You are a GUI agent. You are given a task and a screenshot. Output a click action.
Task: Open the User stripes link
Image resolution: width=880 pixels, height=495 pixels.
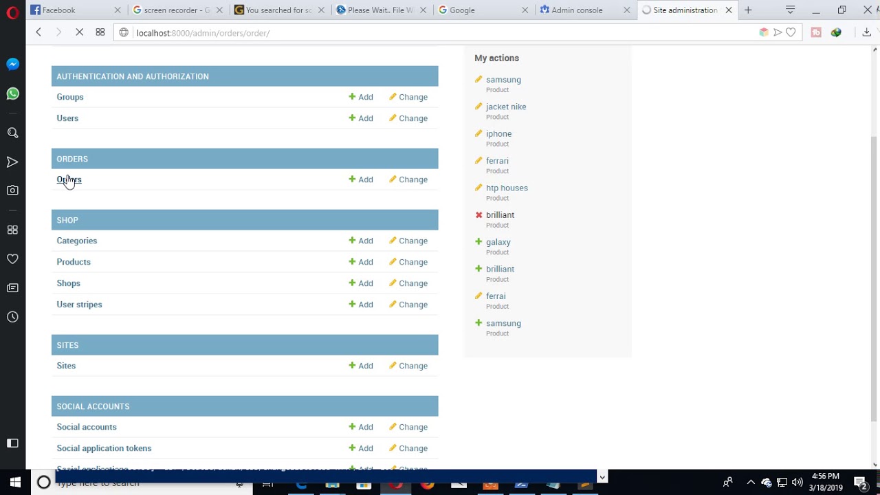coord(79,305)
